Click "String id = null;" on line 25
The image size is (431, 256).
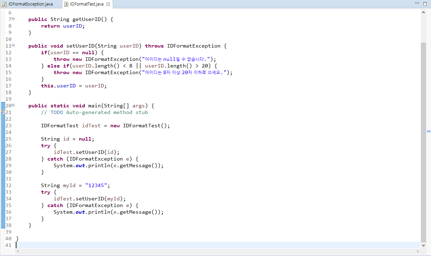68,139
